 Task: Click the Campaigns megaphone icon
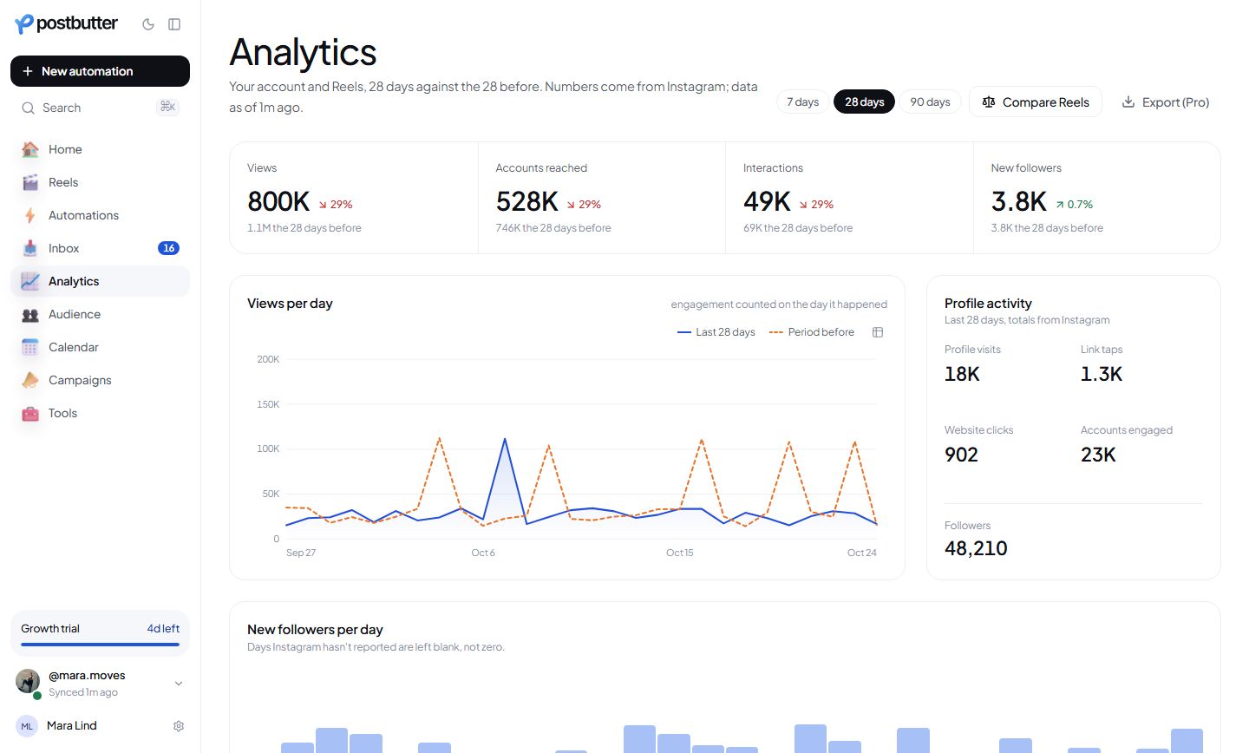click(x=30, y=380)
